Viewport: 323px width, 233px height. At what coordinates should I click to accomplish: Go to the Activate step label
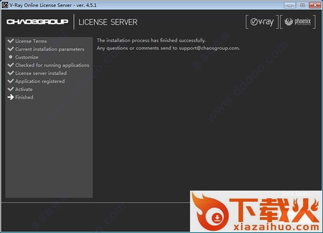(x=24, y=89)
